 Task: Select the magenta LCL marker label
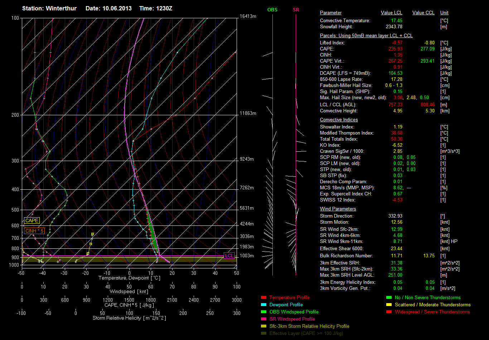pos(229,256)
